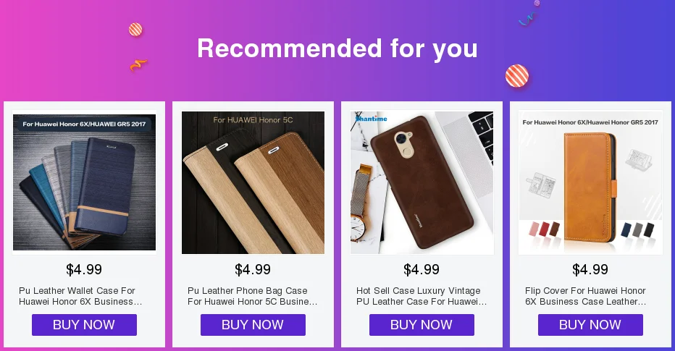Click BUY NOW under Luxury Vintage PU case
This screenshot has width=675, height=351.
click(422, 325)
